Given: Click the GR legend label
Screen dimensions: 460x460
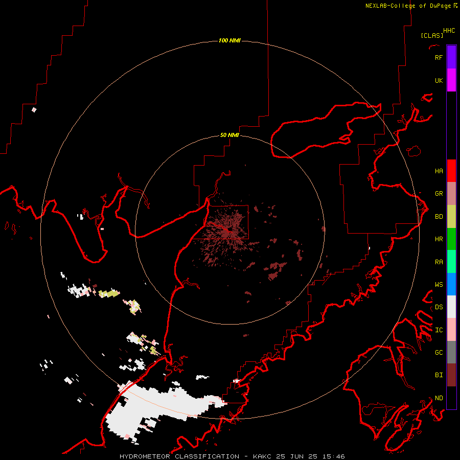Looking at the screenshot, I should 439,194.
